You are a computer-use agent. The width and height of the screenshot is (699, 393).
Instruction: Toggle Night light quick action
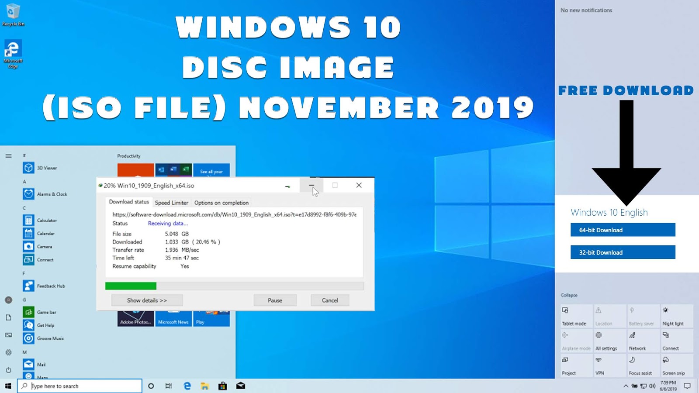click(x=677, y=316)
